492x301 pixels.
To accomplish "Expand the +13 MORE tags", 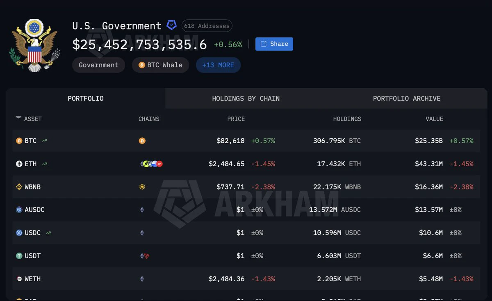I will click(x=218, y=65).
